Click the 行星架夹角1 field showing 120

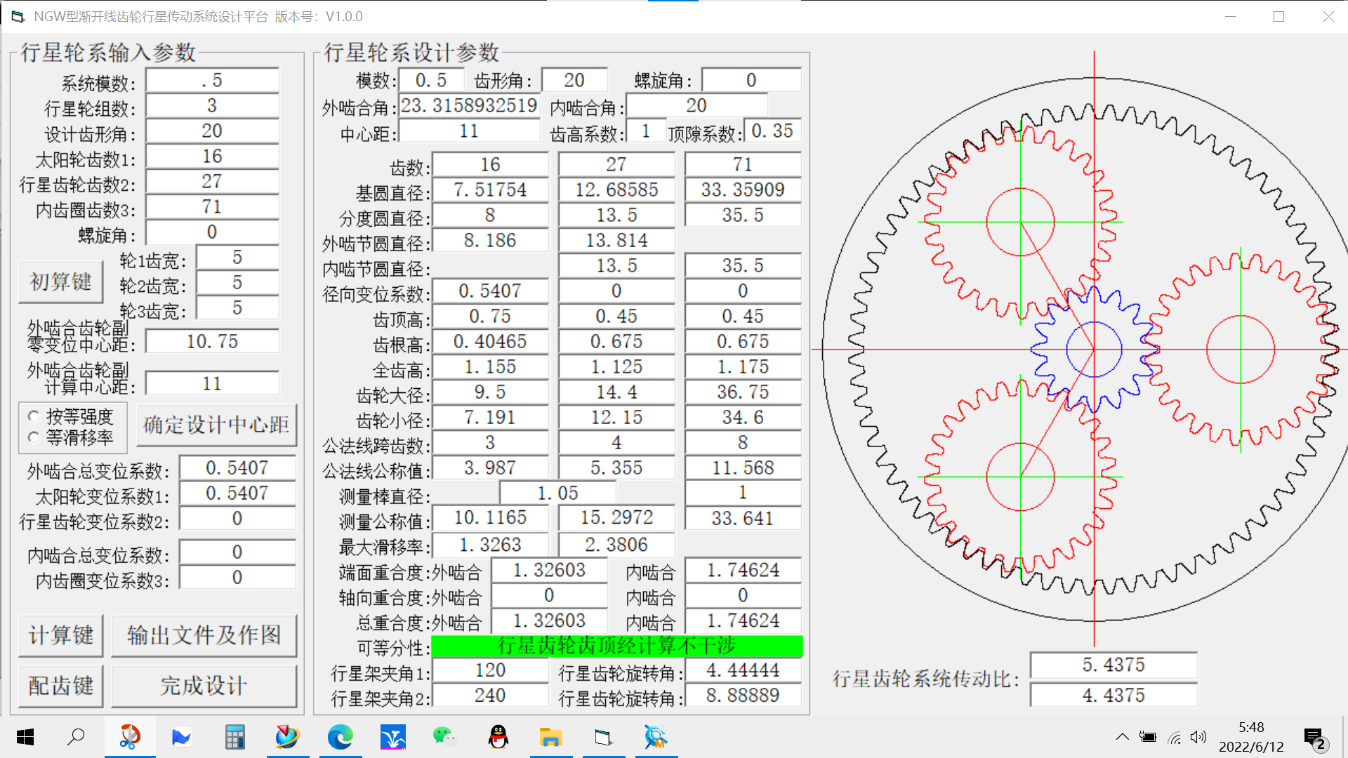490,670
